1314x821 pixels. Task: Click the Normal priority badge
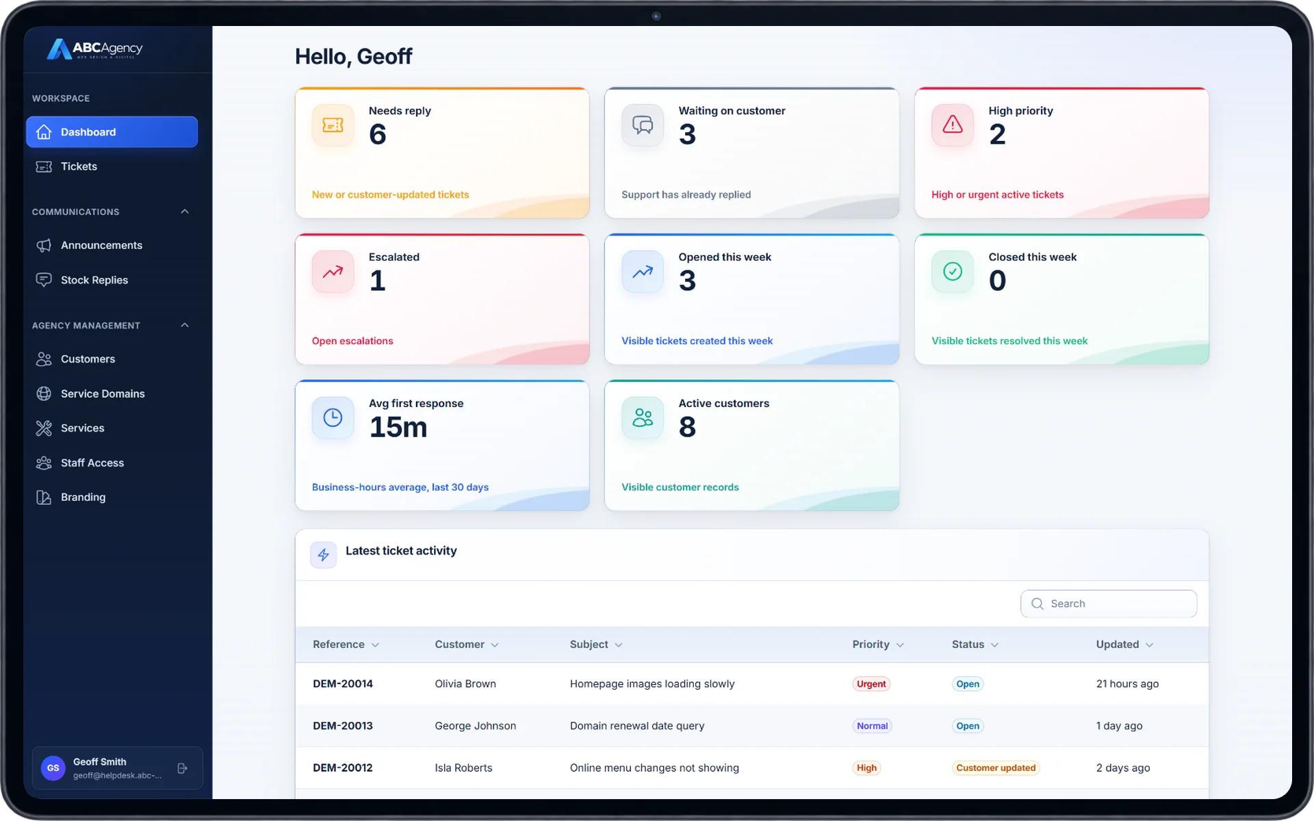[x=872, y=726]
